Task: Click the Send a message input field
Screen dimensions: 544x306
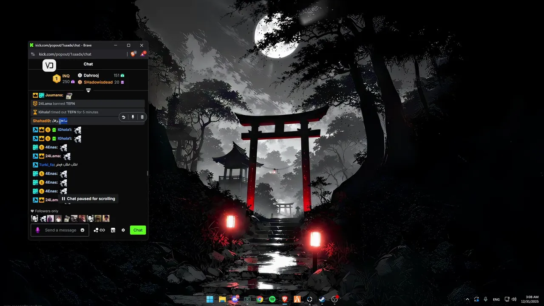Action: pyautogui.click(x=61, y=230)
